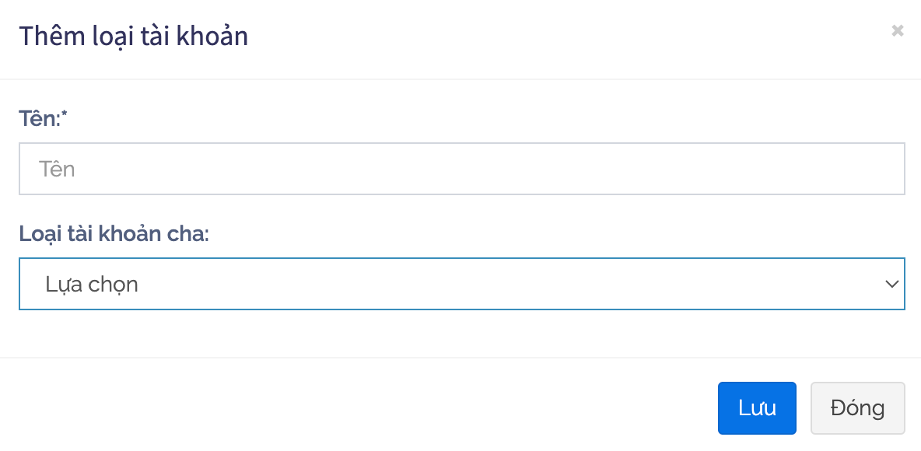This screenshot has height=451, width=921.
Task: Save the new account type
Action: [757, 407]
